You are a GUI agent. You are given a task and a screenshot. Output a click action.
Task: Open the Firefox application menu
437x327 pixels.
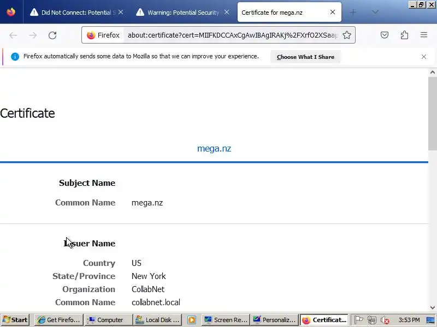pyautogui.click(x=424, y=35)
